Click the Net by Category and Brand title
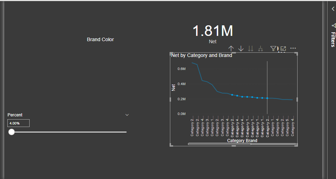The width and height of the screenshot is (336, 179). (x=201, y=56)
